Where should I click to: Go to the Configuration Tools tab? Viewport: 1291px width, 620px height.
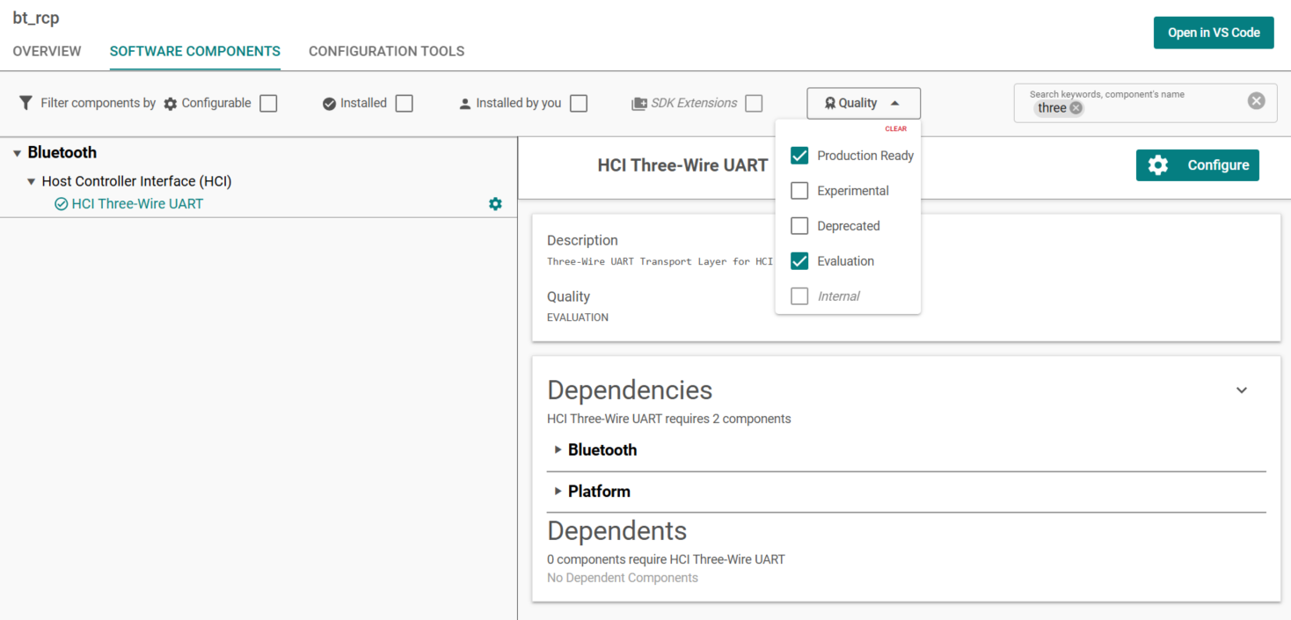point(387,51)
